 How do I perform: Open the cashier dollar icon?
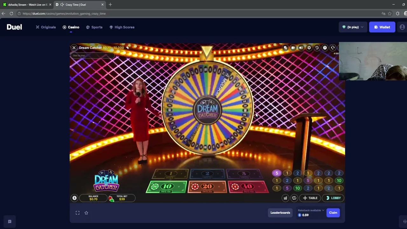74,198
